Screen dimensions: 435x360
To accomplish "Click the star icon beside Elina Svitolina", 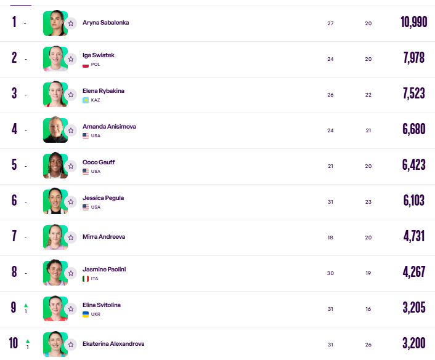I will (71, 309).
